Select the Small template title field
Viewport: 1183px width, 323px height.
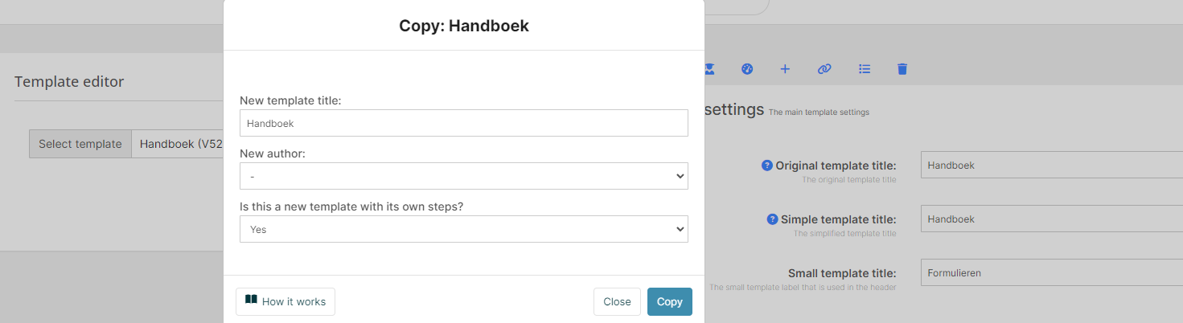click(1045, 272)
